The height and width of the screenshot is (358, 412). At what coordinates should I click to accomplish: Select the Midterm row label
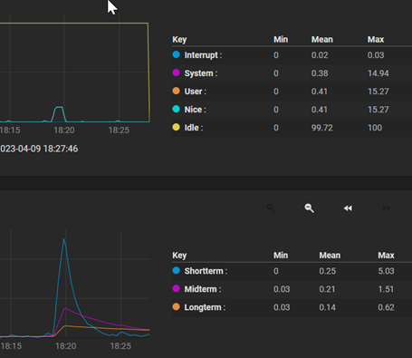tap(203, 289)
